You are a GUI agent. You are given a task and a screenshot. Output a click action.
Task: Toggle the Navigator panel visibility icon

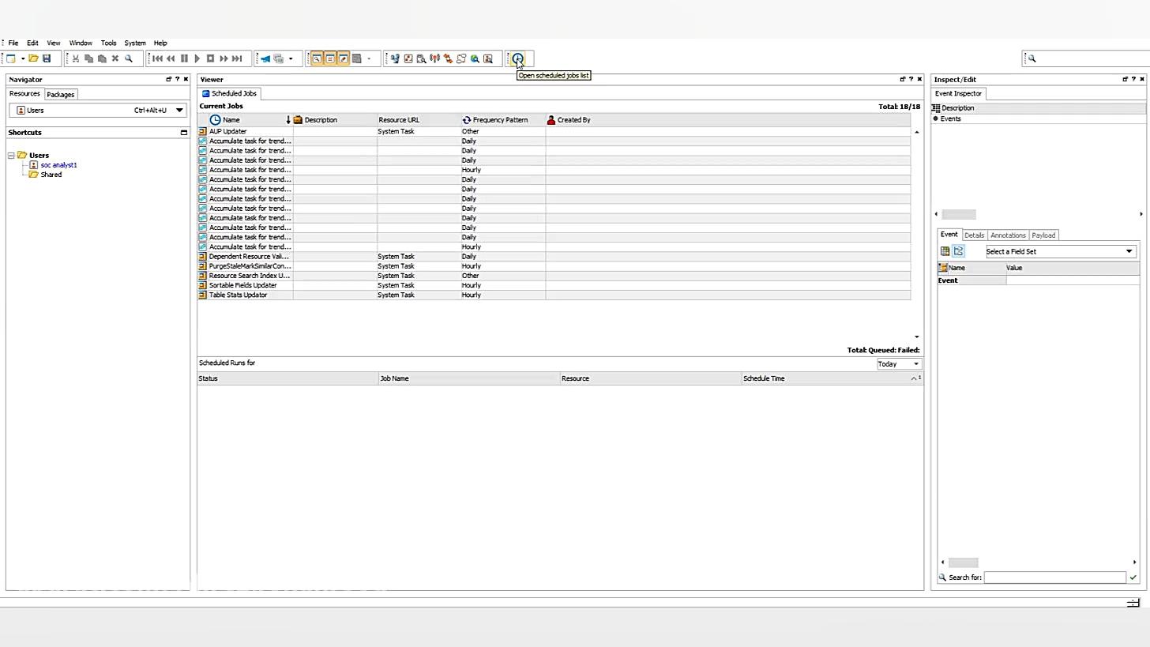168,79
